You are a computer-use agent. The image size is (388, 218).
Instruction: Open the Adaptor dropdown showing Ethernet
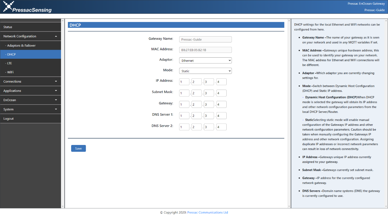[205, 60]
